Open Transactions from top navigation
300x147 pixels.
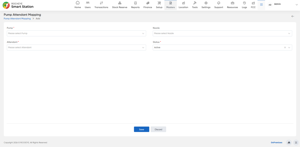coord(101,5)
